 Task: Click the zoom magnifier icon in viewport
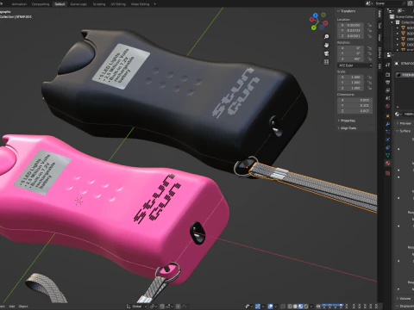click(x=326, y=37)
